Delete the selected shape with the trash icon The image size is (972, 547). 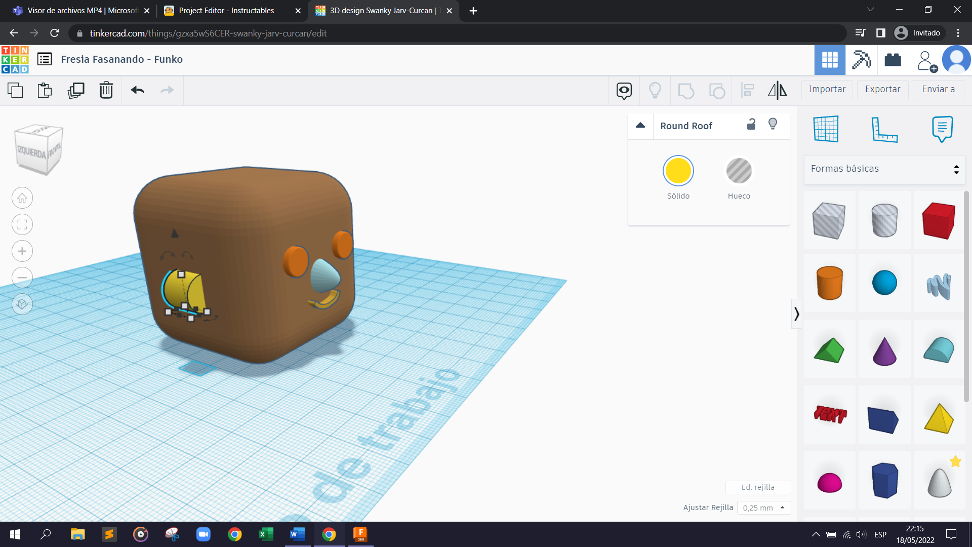pos(106,90)
